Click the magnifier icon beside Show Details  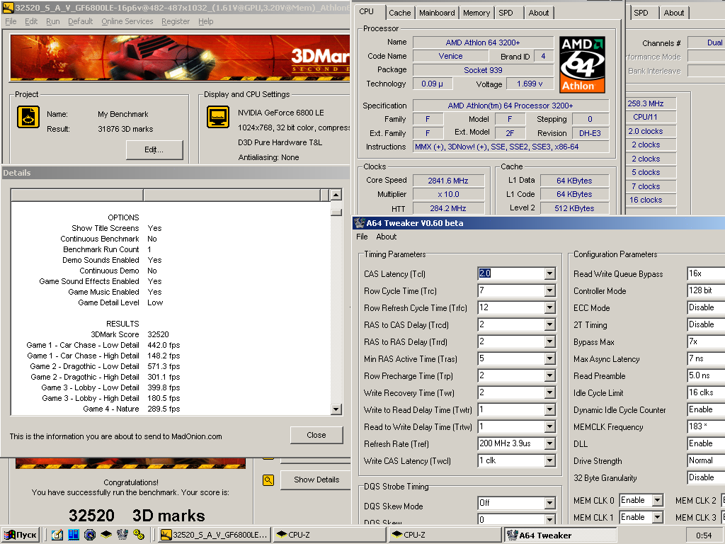point(268,480)
